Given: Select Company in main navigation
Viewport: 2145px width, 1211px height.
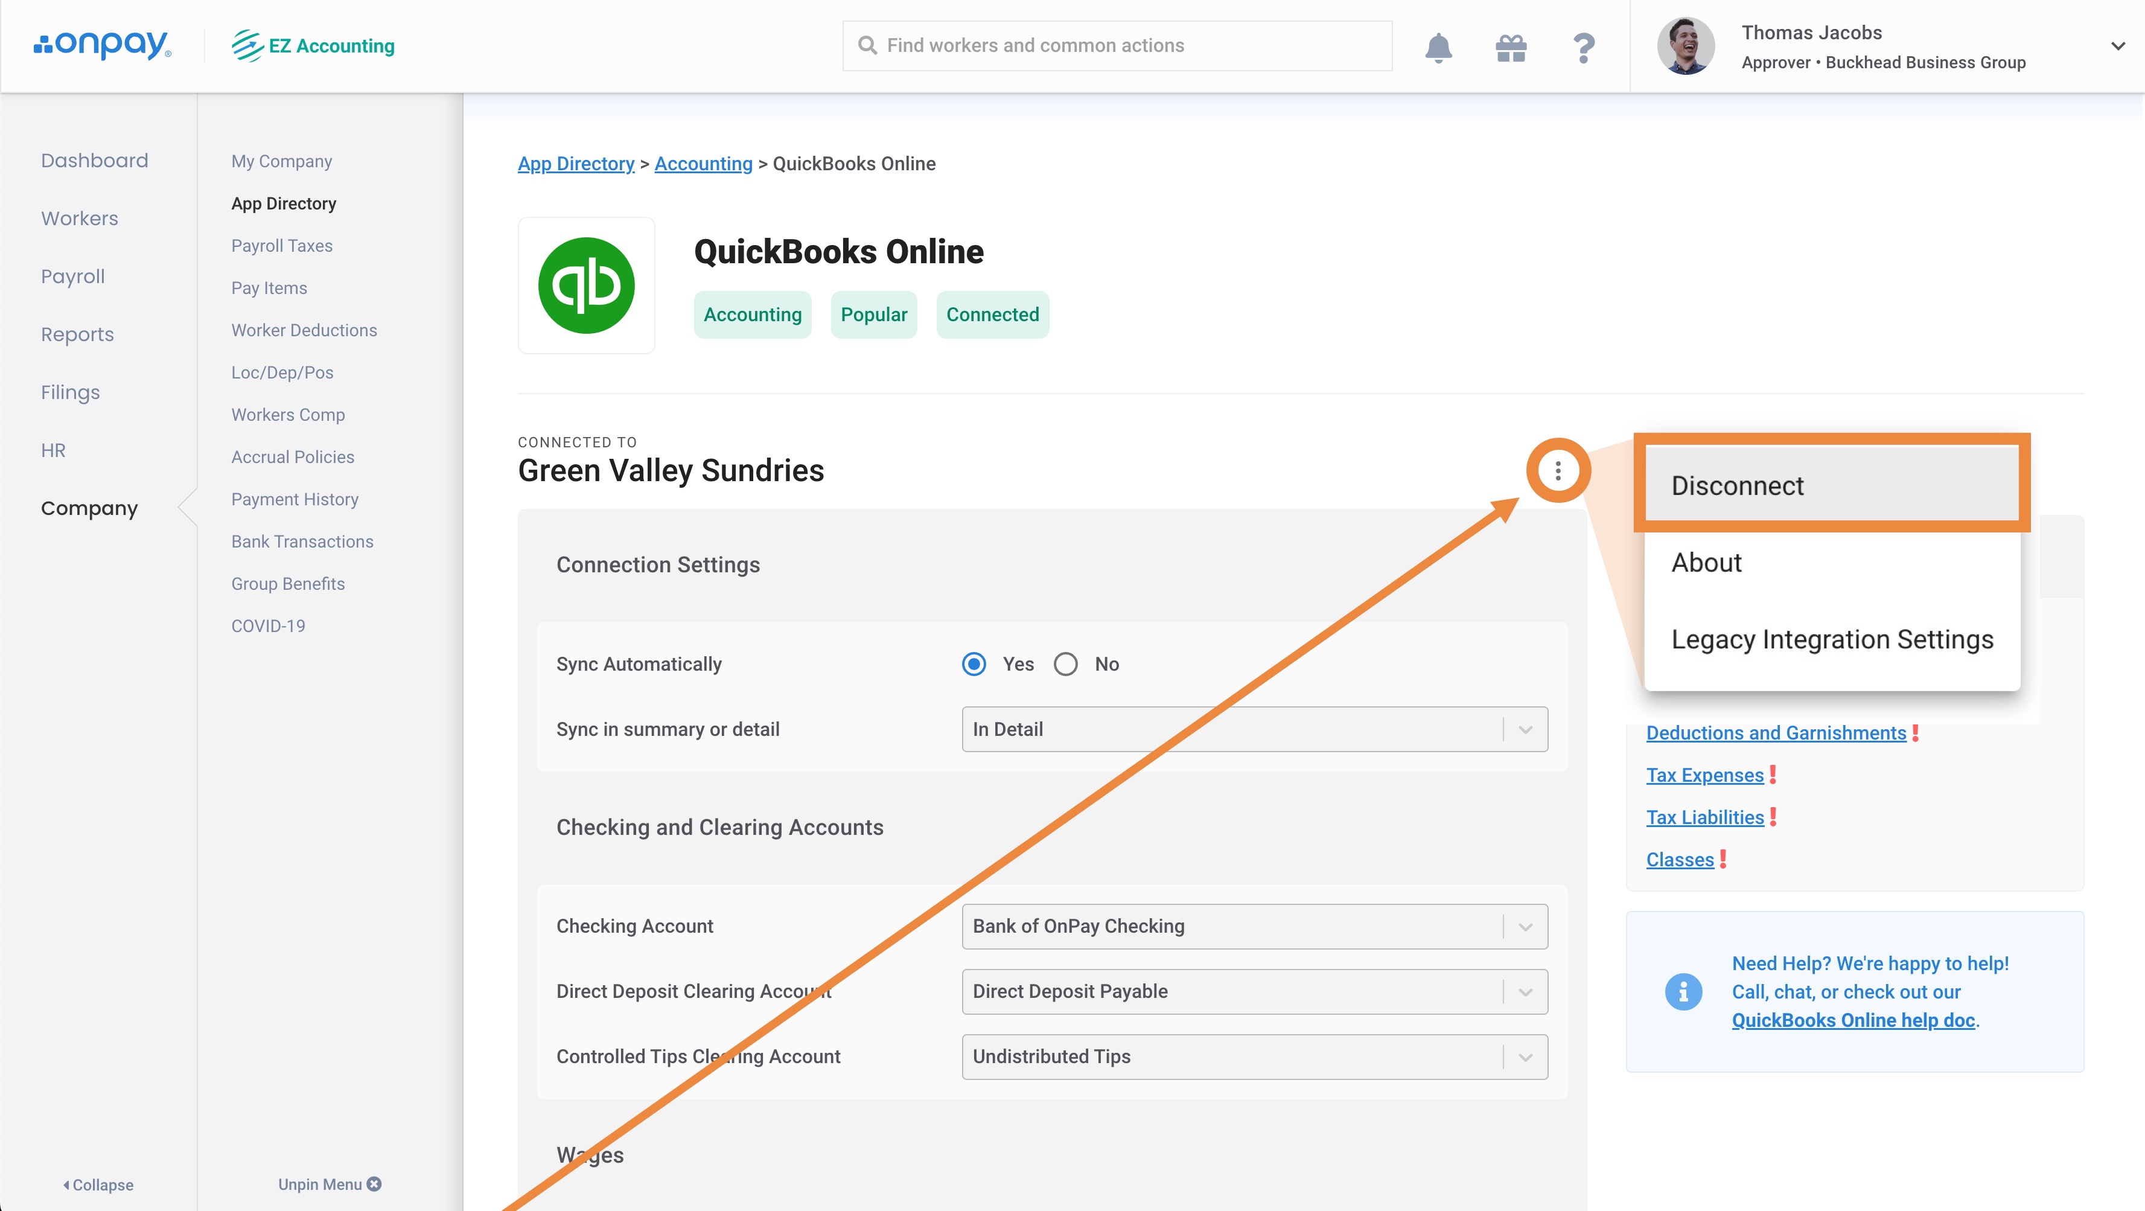Looking at the screenshot, I should (89, 509).
